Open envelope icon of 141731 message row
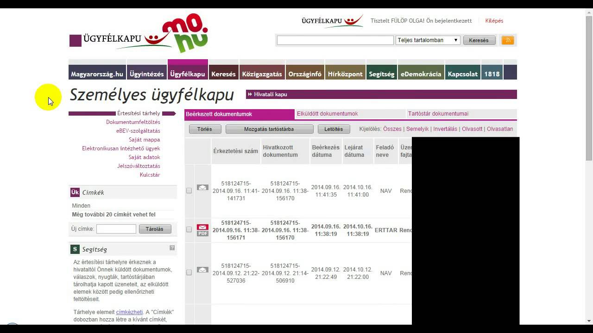The width and height of the screenshot is (593, 333). (x=202, y=187)
